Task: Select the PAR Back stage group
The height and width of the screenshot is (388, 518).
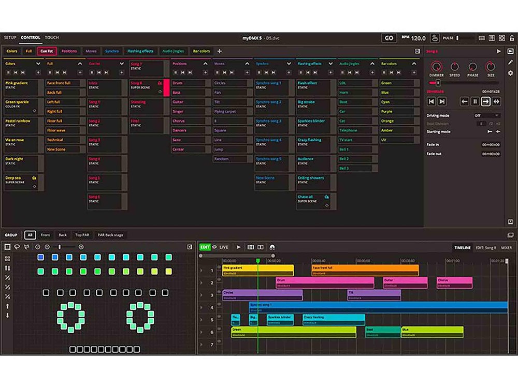Action: point(110,235)
